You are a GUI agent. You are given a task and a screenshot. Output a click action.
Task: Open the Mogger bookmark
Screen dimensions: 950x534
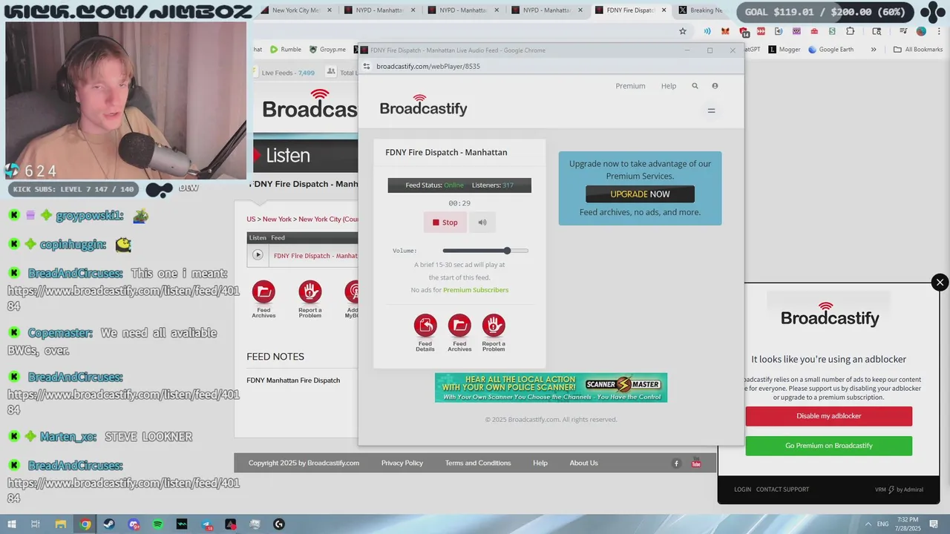[x=784, y=50]
